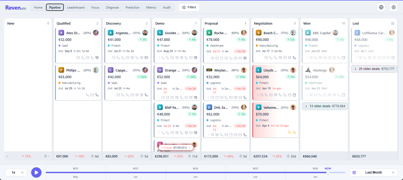The image size is (403, 180).
Task: Click the 58% growth badge on Orange card
Action: pos(191,77)
